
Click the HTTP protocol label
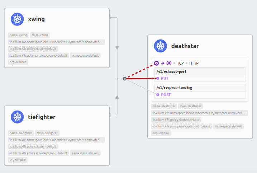194,63
